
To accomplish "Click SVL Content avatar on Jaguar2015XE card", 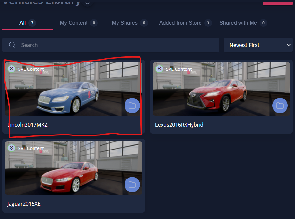I will (x=11, y=148).
